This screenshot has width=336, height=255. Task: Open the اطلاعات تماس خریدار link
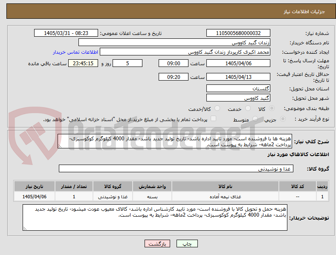75,52
